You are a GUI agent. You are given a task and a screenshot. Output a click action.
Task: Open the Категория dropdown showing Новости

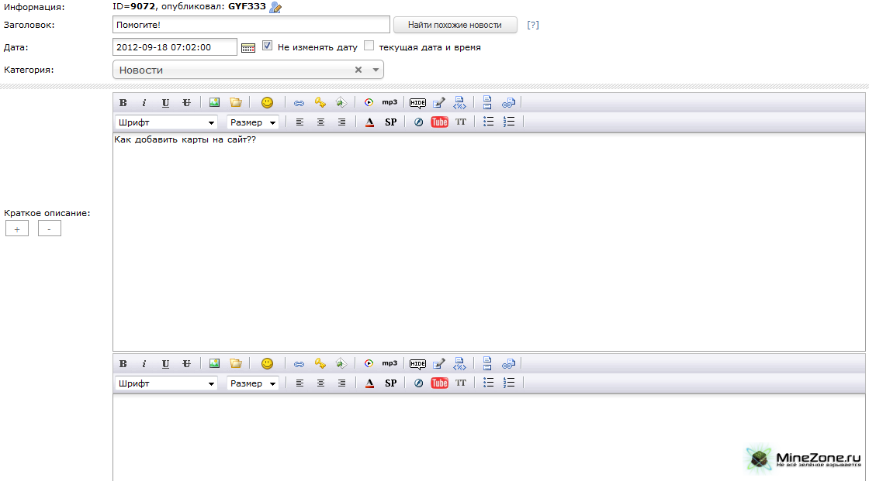click(x=248, y=70)
